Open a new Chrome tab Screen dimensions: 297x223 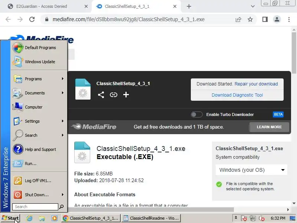point(189,6)
